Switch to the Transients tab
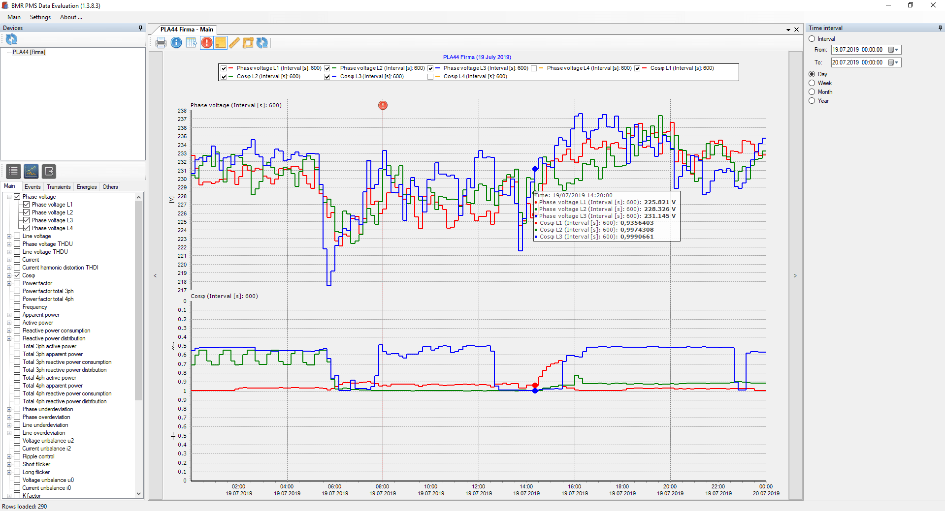 [59, 187]
